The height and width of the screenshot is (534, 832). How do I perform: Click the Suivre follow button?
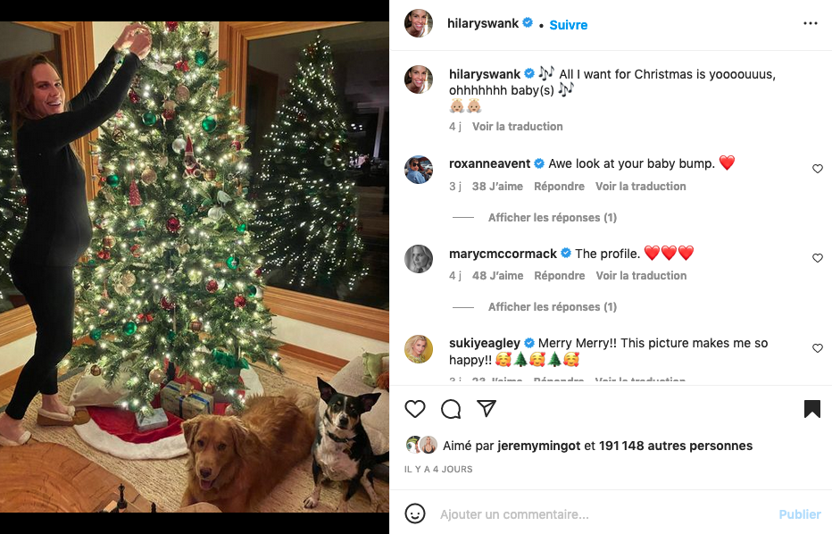569,25
